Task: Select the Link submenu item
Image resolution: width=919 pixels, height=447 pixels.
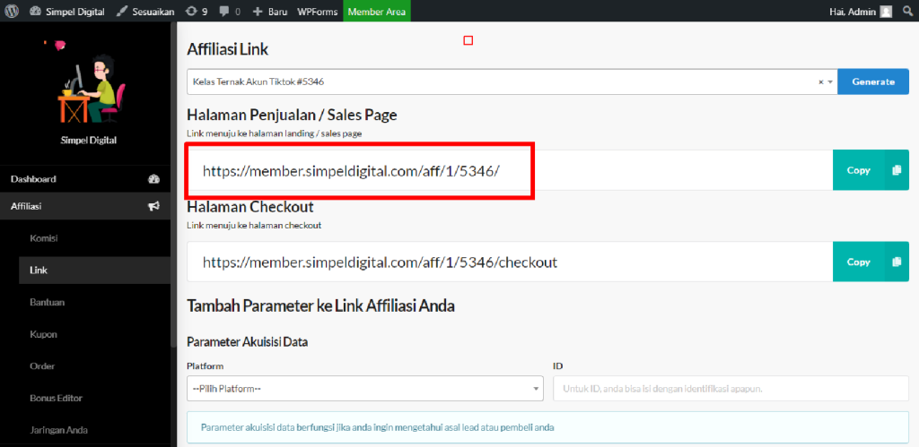Action: 95,271
